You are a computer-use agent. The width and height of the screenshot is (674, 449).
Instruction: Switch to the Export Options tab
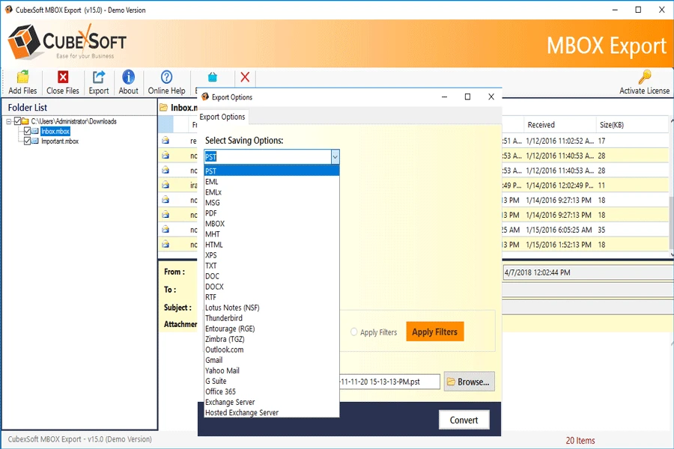tap(222, 117)
